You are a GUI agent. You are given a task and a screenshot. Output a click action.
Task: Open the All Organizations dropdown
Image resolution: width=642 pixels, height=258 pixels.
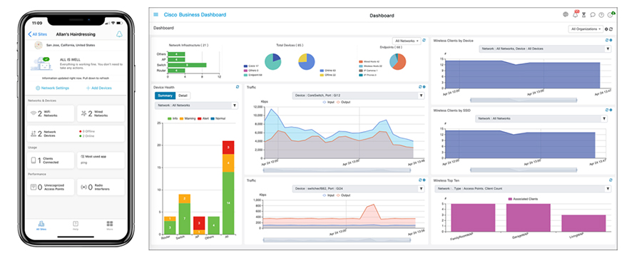pyautogui.click(x=586, y=29)
